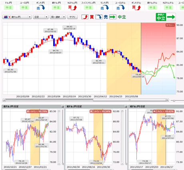The width and height of the screenshot is (184, 170).
Task: Click the red サマリー badge on forecast area
Action: 170,25
